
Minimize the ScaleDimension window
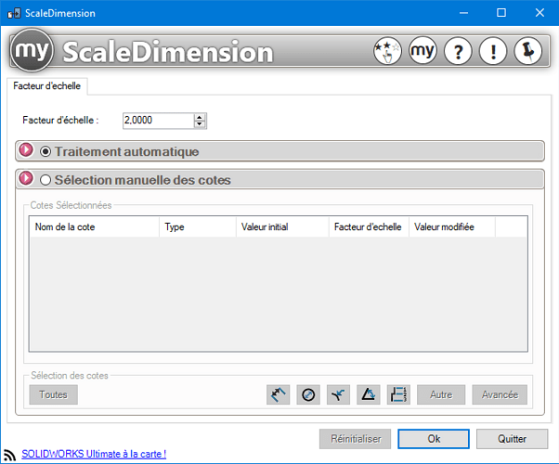[x=463, y=13]
